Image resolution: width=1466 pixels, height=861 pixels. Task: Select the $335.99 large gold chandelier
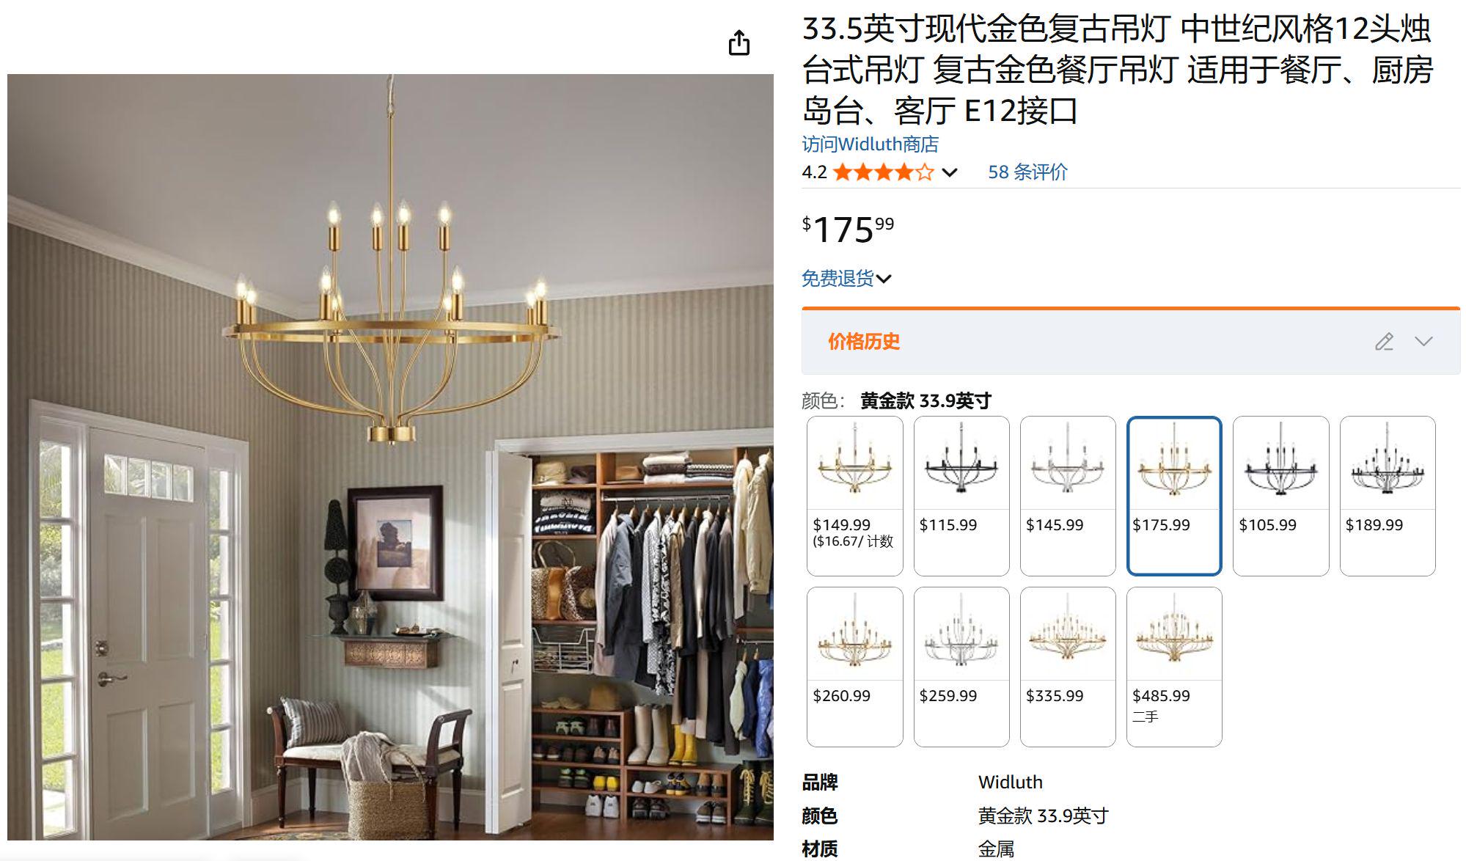pyautogui.click(x=1068, y=667)
